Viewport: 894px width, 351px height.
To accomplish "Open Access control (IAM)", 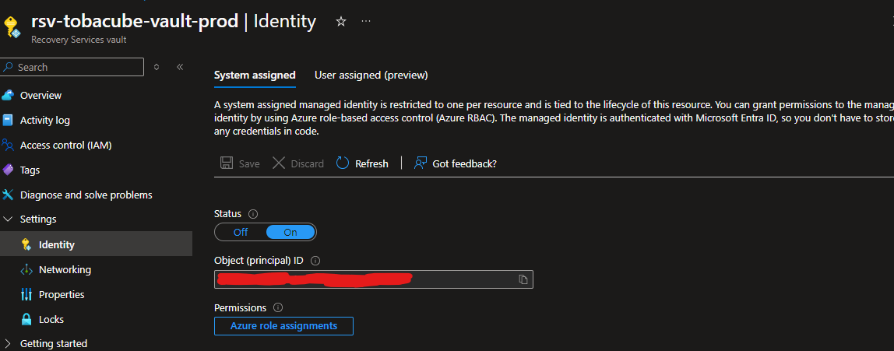I will (x=66, y=145).
